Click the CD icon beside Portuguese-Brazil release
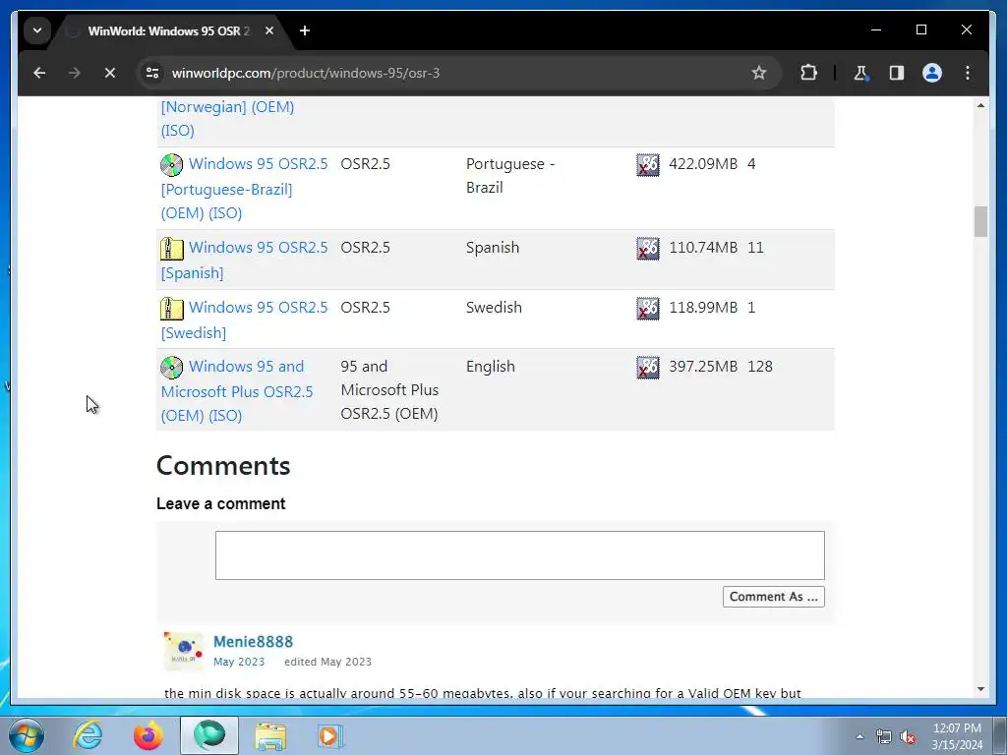The image size is (1007, 755). click(171, 165)
